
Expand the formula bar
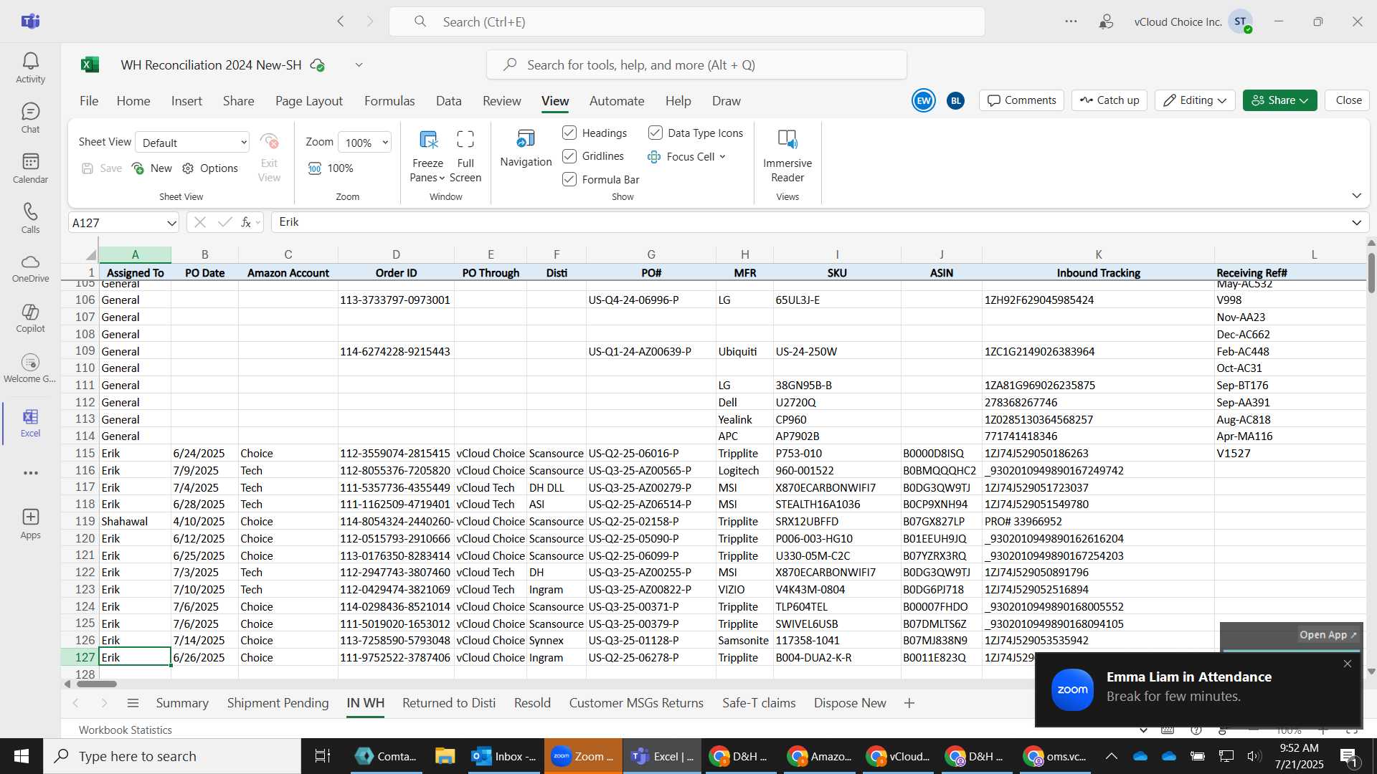[x=1356, y=223]
